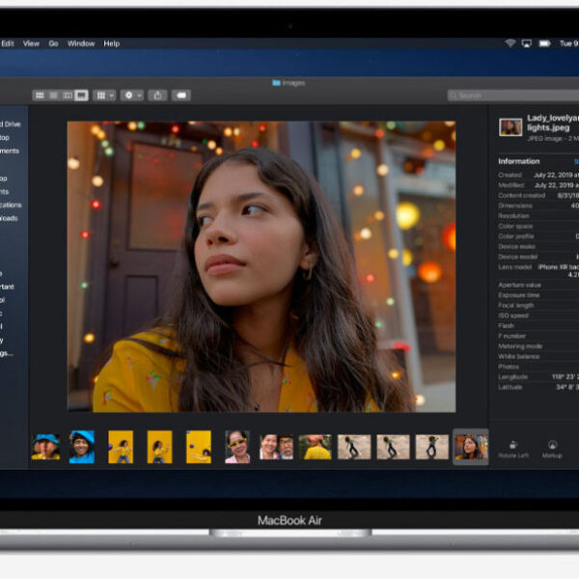Viewport: 579px width, 579px height.
Task: Open the Edit menu
Action: click(x=8, y=43)
